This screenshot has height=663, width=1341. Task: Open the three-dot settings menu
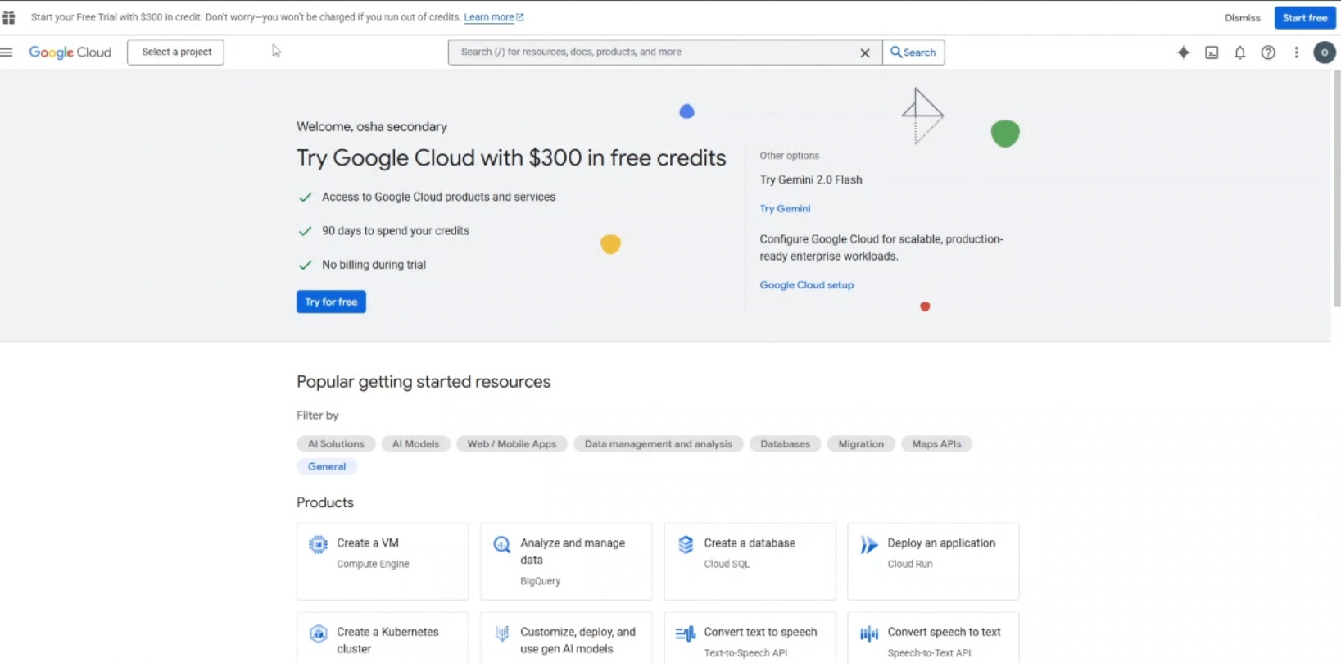pyautogui.click(x=1296, y=52)
